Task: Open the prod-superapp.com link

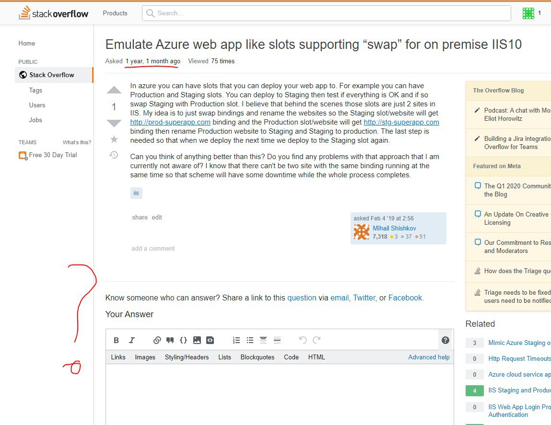Action: tap(170, 122)
